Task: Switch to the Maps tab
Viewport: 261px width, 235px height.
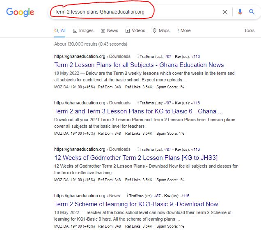Action: (x=161, y=31)
